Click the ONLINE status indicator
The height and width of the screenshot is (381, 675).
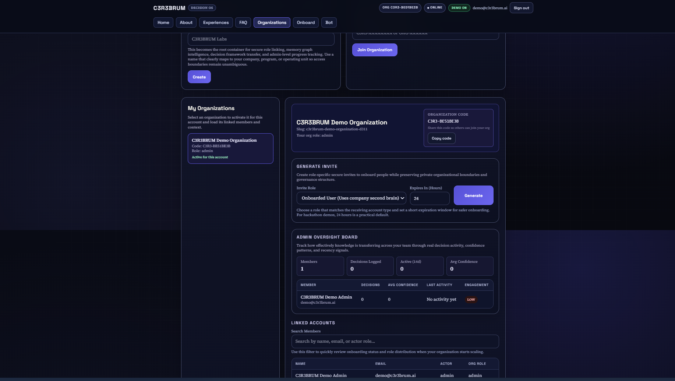click(435, 8)
